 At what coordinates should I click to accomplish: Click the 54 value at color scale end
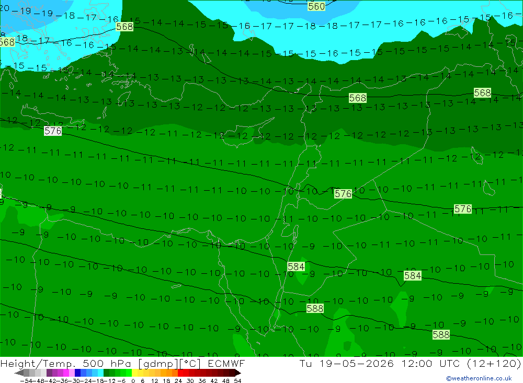(x=237, y=381)
